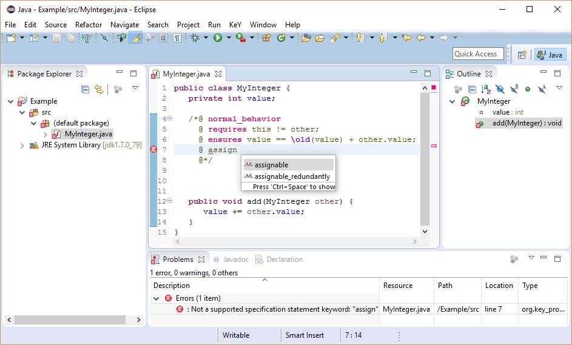Click inside the Quick Access field

click(x=478, y=54)
